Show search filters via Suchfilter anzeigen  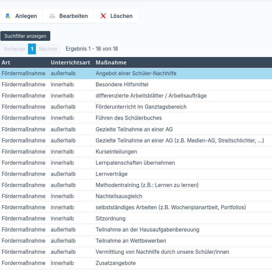tap(25, 36)
